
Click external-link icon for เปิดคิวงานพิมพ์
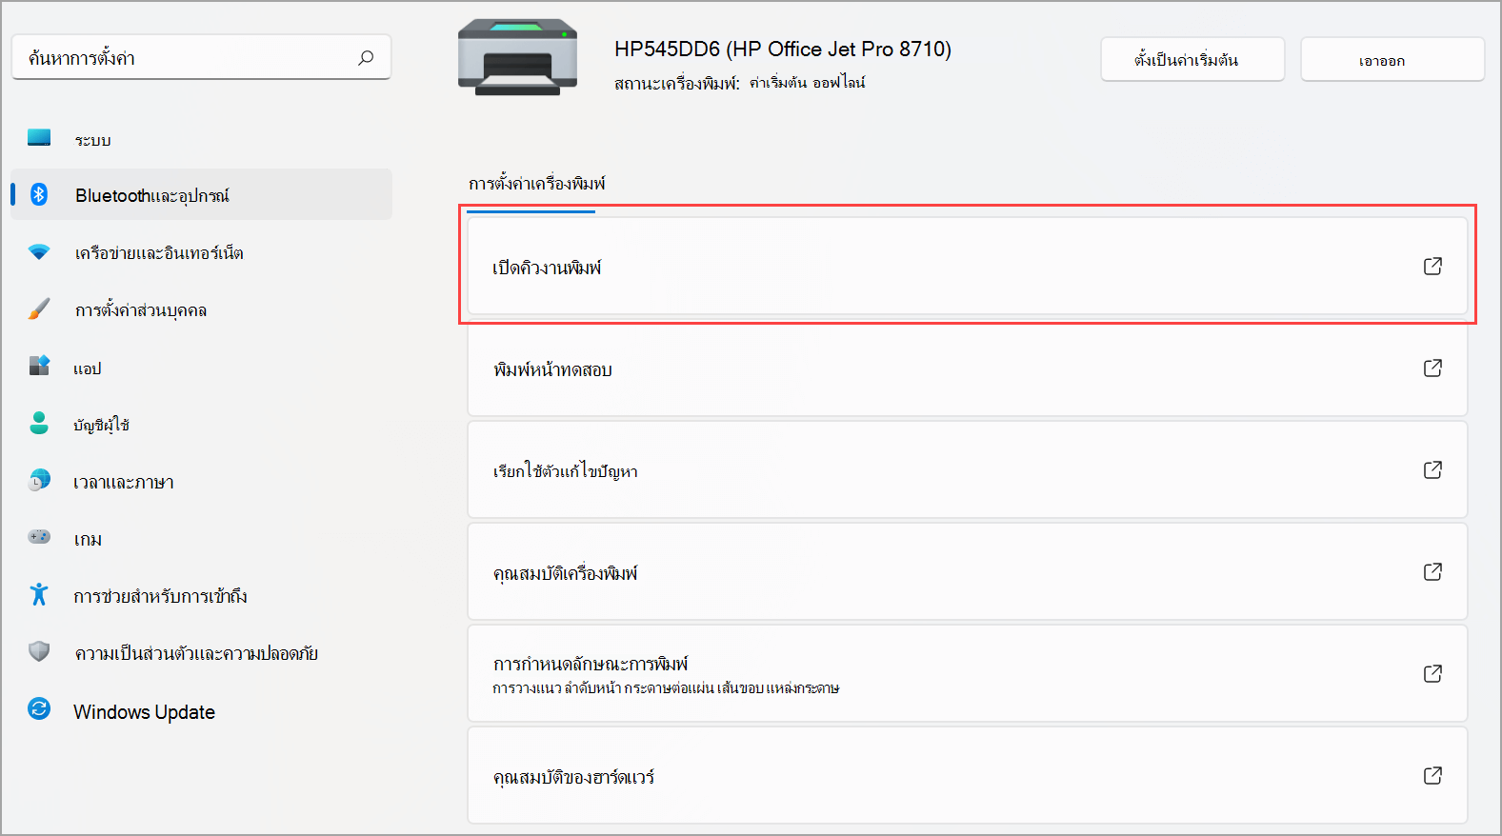click(x=1432, y=267)
